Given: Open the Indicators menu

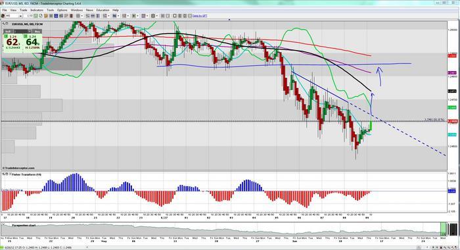Looking at the screenshot, I should [37, 10].
